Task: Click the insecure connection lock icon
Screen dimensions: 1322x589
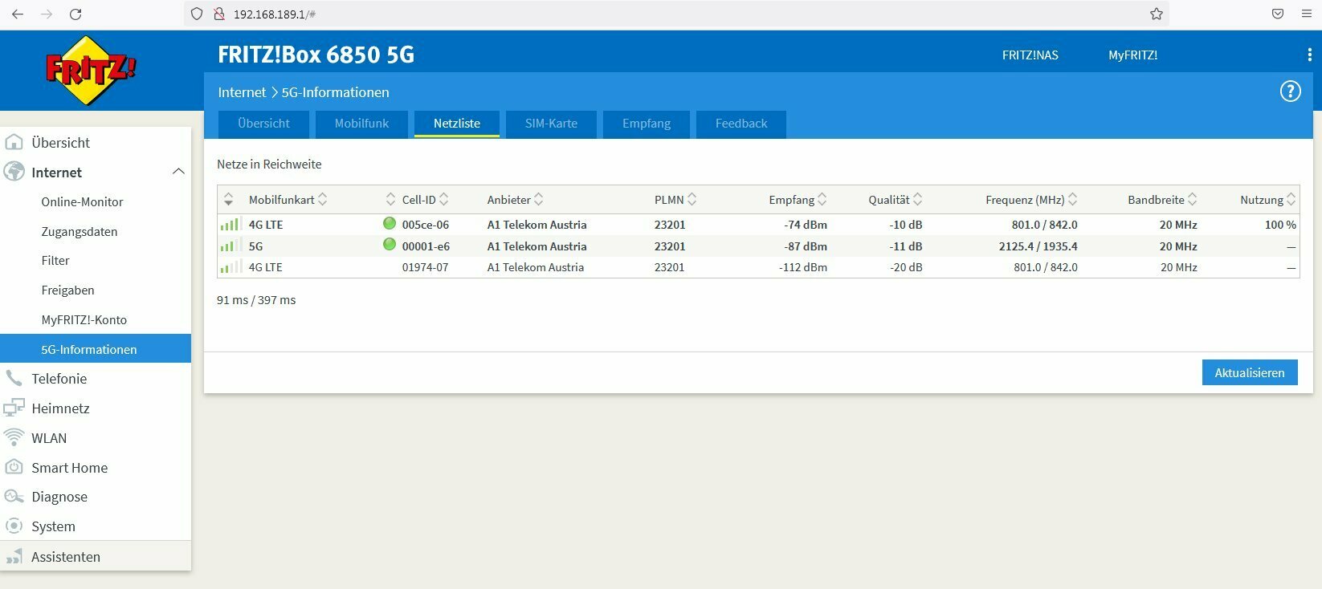Action: [x=218, y=14]
